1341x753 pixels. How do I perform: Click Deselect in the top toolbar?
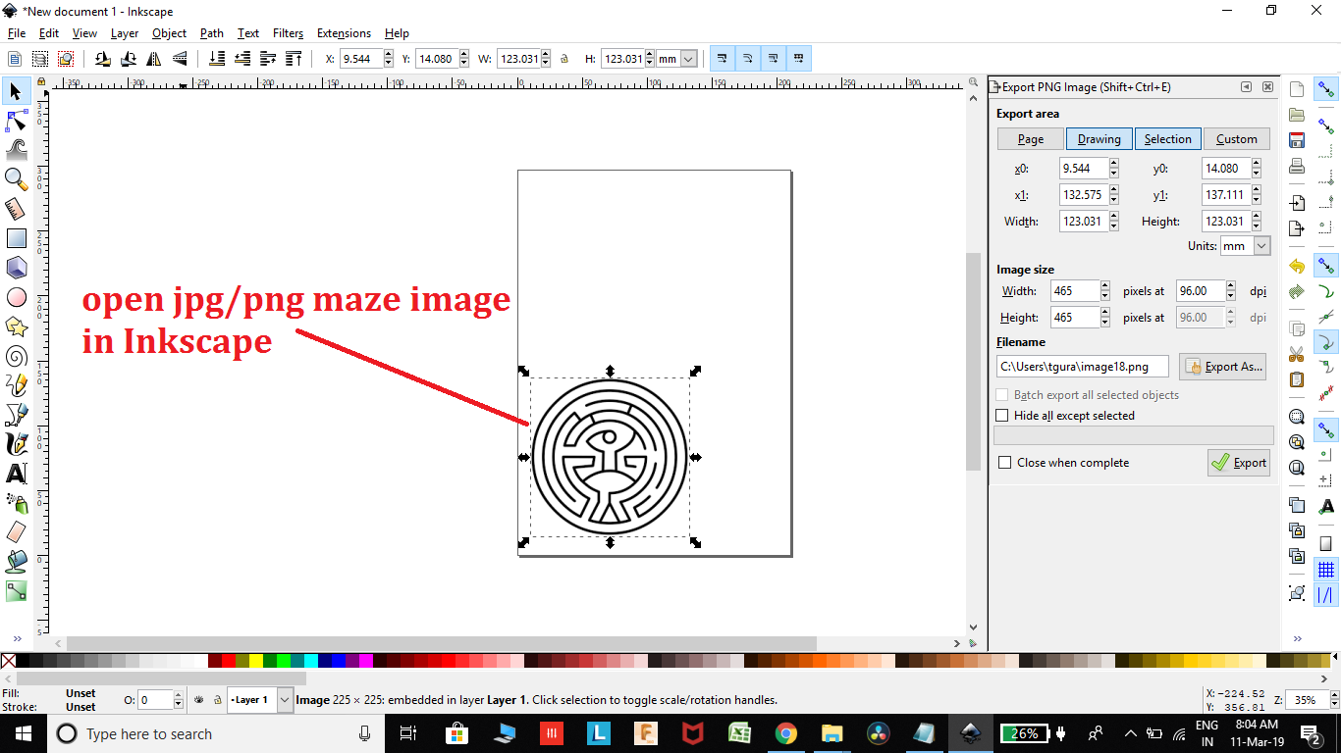pyautogui.click(x=65, y=59)
